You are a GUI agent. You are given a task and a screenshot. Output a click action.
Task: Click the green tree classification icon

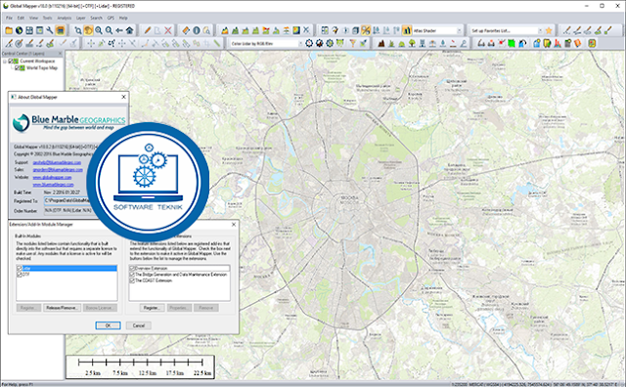(412, 43)
